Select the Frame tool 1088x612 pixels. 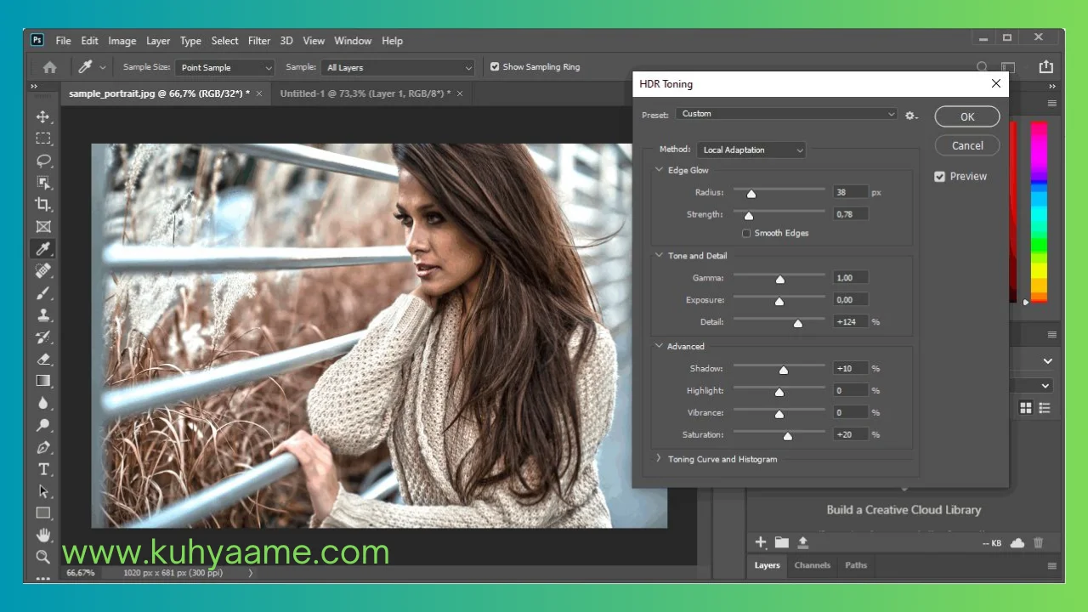[43, 227]
